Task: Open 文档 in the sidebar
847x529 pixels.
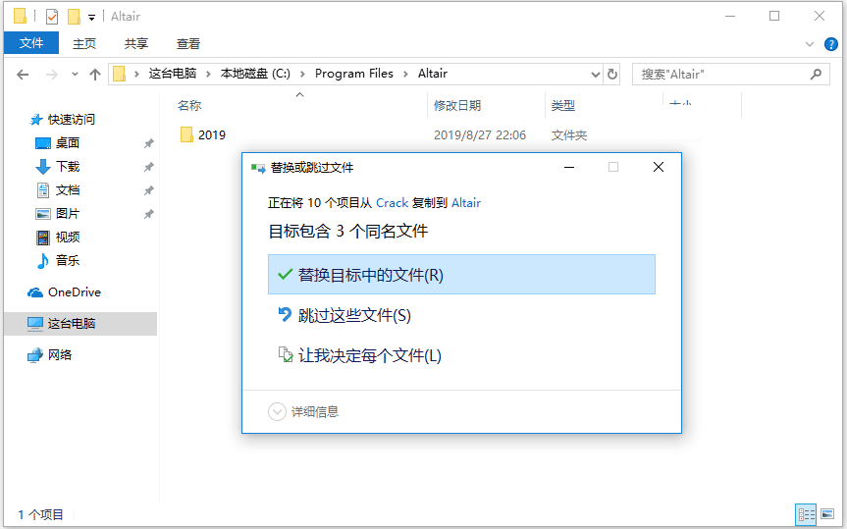Action: 68,190
